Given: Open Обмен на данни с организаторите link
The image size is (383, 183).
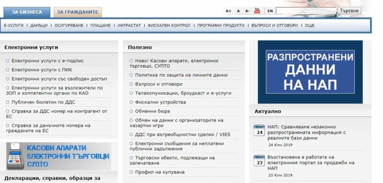Looking at the screenshot, I should (x=176, y=123).
